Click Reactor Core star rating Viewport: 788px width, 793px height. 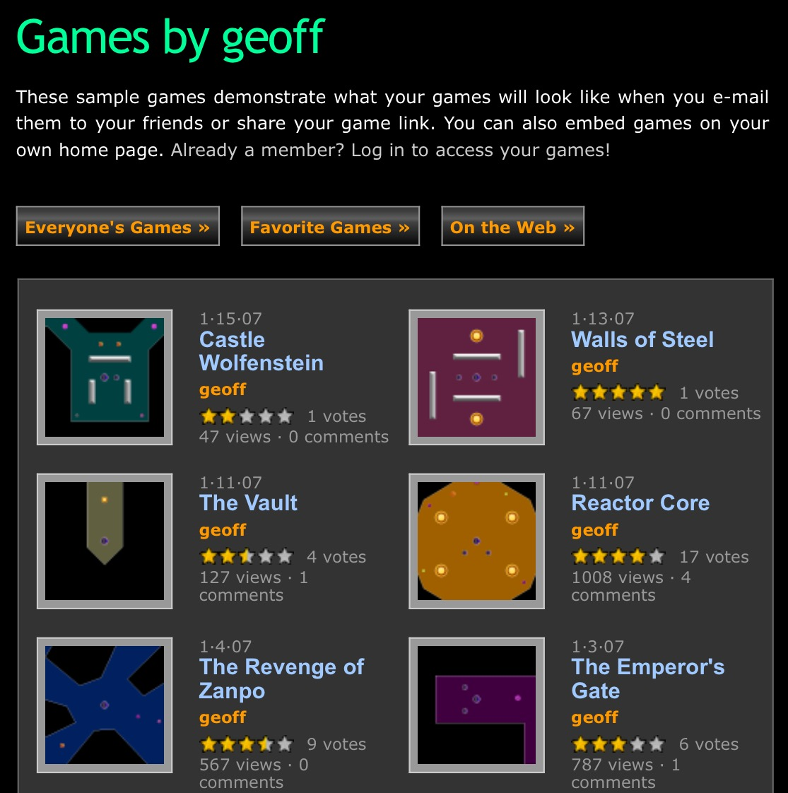618,556
